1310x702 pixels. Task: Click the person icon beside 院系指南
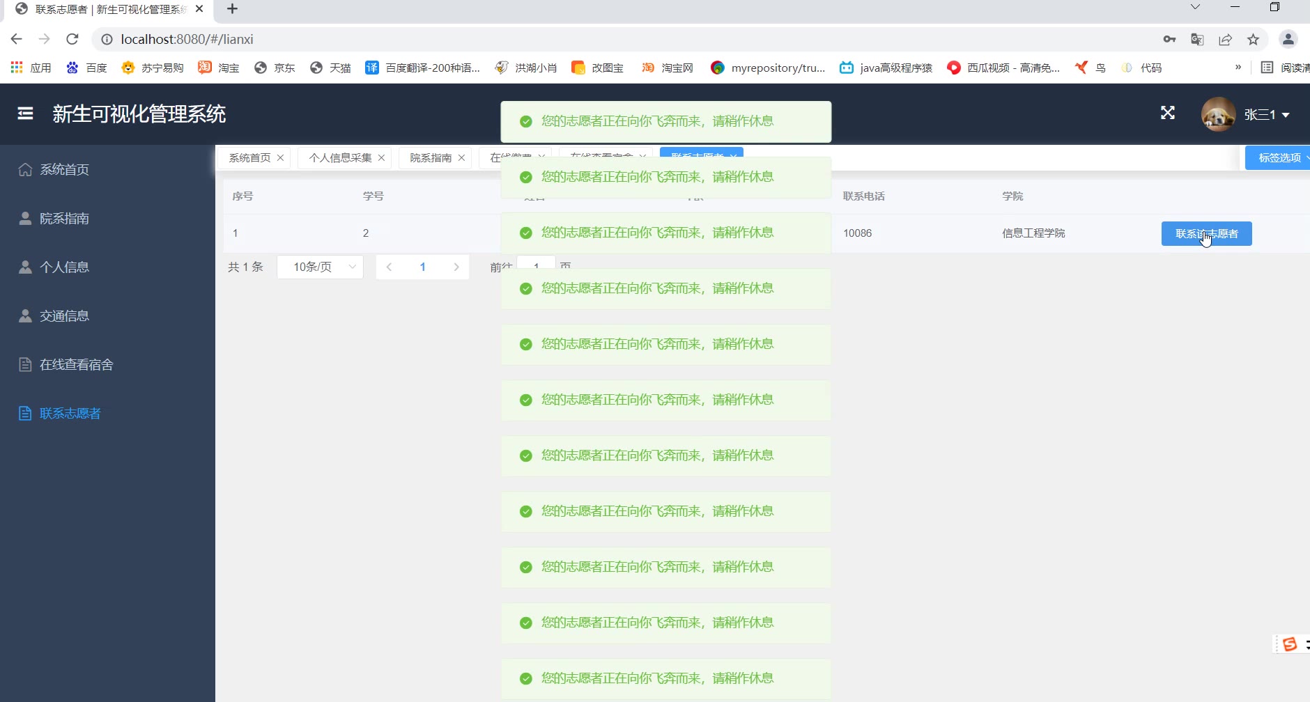pyautogui.click(x=25, y=218)
